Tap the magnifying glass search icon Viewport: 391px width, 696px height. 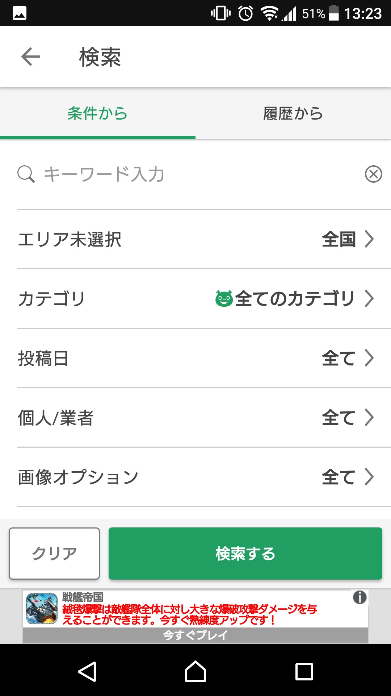point(26,174)
